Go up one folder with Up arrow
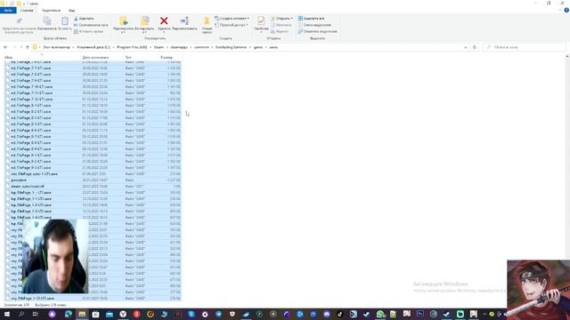This screenshot has height=320, width=570. [x=28, y=47]
